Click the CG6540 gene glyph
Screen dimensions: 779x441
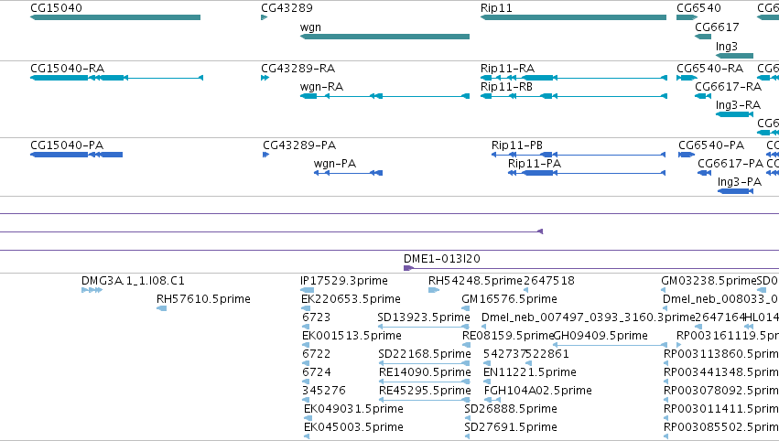pos(687,17)
